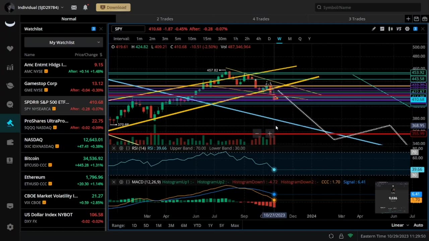Screen dimensions: 429x241
Task: Click the lock icon in status bar
Action: click(x=341, y=236)
